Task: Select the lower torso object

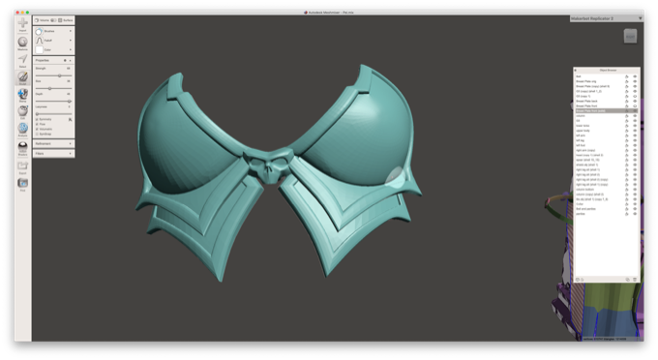Action: click(x=583, y=126)
